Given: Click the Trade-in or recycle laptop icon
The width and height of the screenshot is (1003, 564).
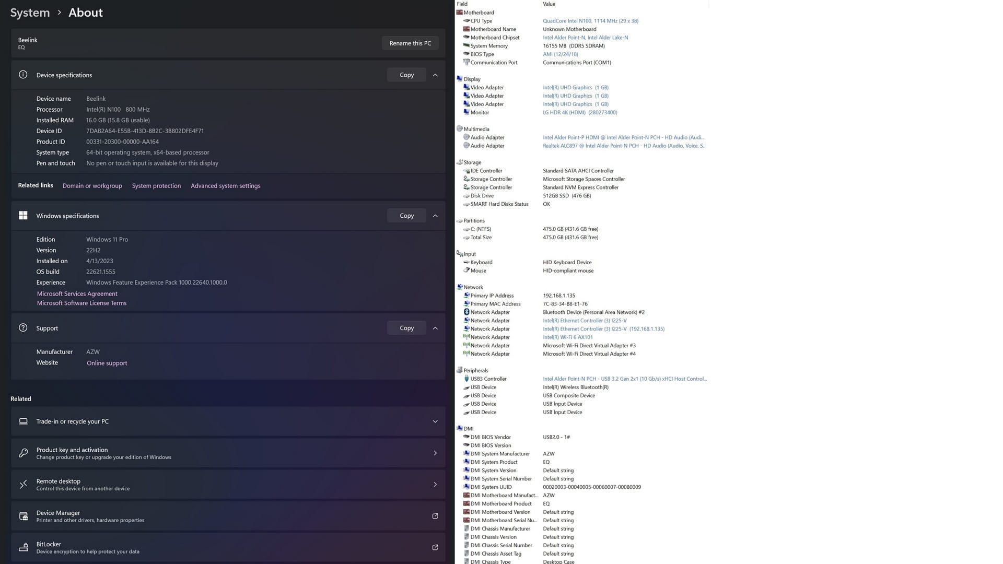Looking at the screenshot, I should point(23,421).
